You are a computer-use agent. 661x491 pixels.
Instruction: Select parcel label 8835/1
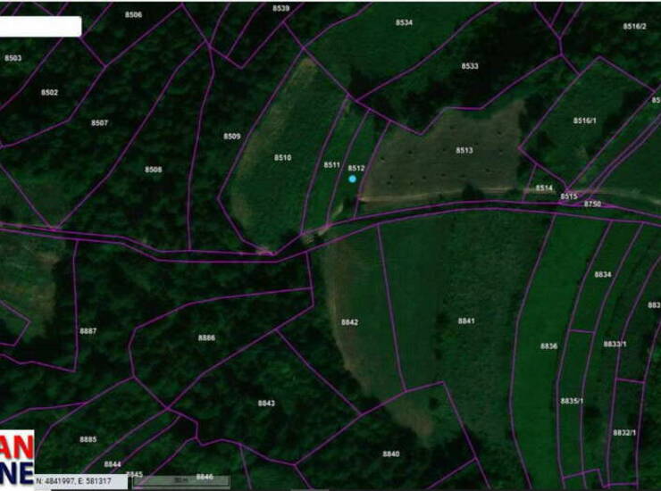click(x=572, y=401)
